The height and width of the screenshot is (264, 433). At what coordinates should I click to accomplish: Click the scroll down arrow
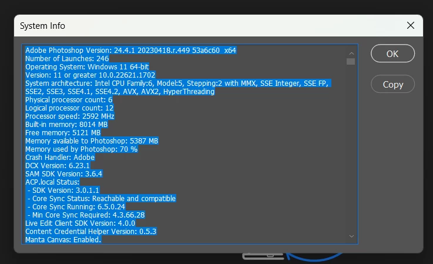(x=351, y=236)
